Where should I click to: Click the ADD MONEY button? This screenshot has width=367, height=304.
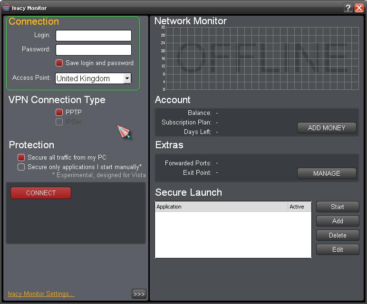(327, 128)
